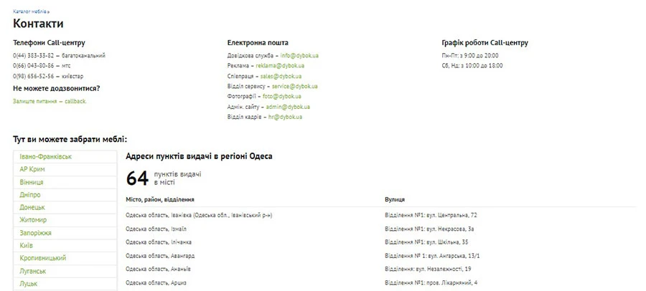
Task: Choose Запоріжжя from the city list
Action: click(x=36, y=233)
